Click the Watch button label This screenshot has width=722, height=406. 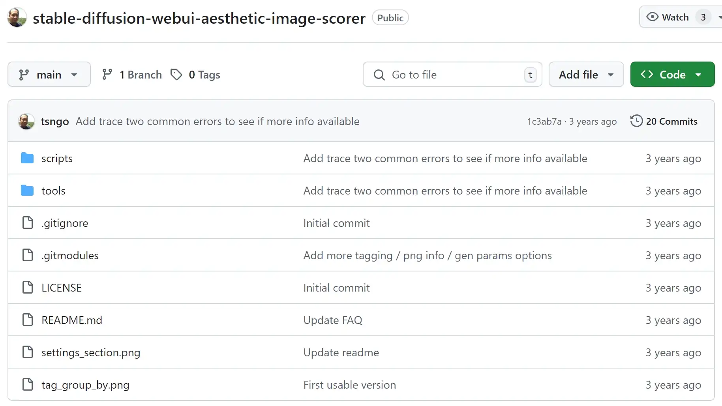[675, 17]
